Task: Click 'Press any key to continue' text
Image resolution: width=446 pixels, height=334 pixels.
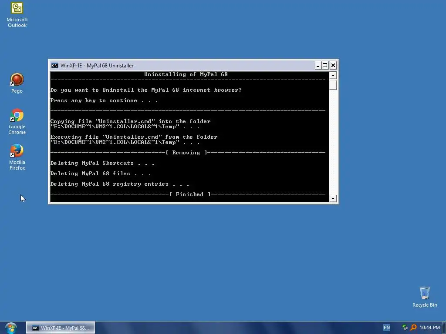Action: [x=104, y=100]
